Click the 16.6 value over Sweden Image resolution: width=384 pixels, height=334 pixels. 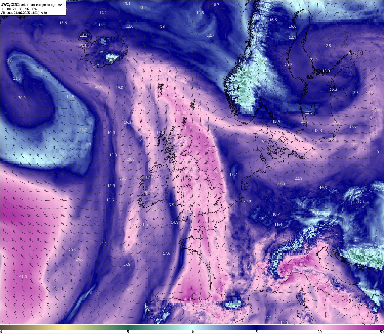point(292,26)
